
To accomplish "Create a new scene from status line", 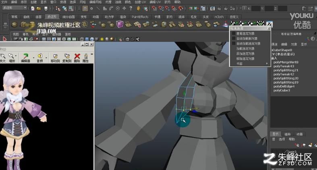I will 33,8.
